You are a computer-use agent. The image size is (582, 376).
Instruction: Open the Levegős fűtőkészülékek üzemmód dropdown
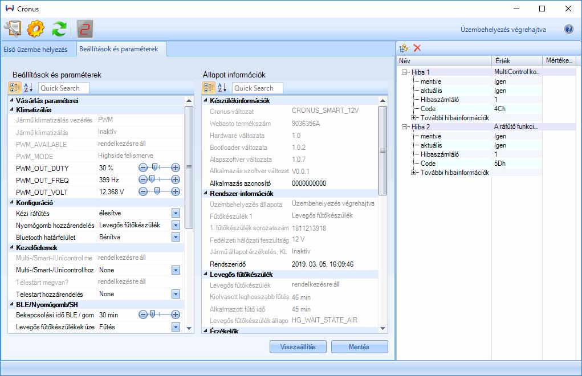(x=176, y=327)
